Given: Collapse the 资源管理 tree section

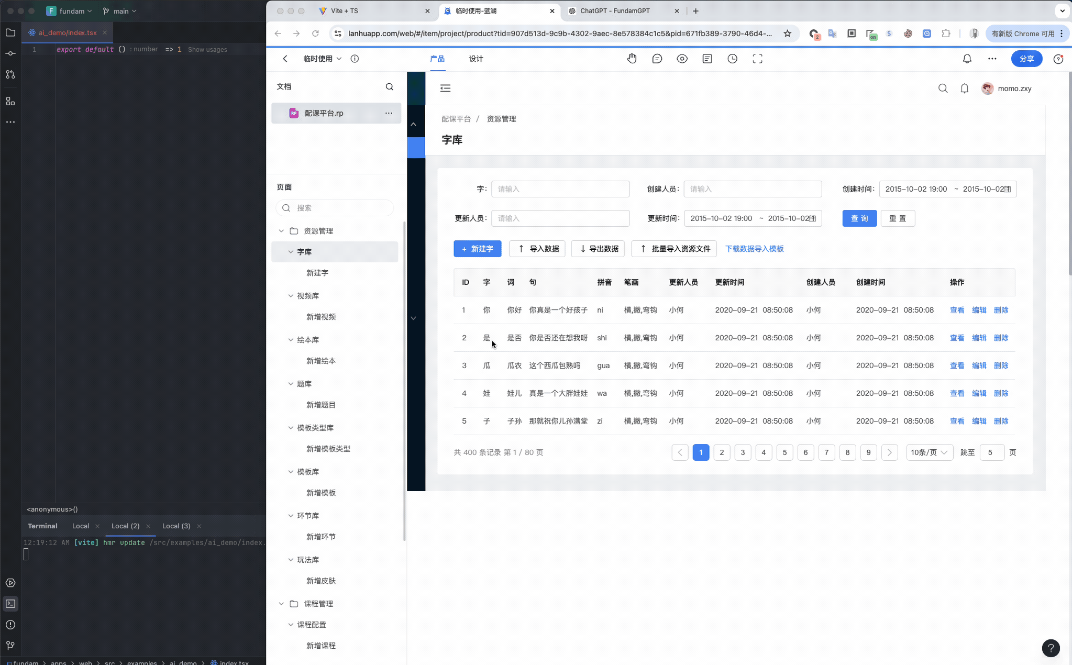Looking at the screenshot, I should tap(281, 230).
